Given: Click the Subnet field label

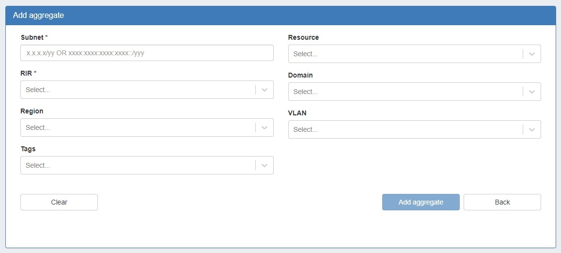Looking at the screenshot, I should tap(32, 37).
